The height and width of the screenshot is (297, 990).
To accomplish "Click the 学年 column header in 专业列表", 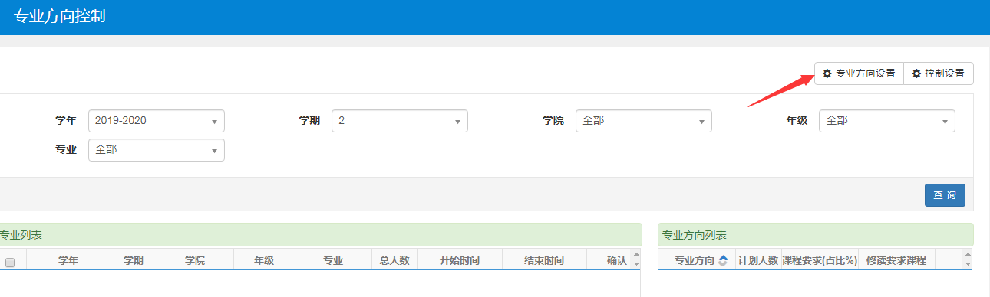I will pos(68,260).
